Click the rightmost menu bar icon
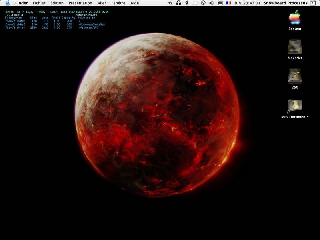Screen dimensions: 320x240 point(313,3)
